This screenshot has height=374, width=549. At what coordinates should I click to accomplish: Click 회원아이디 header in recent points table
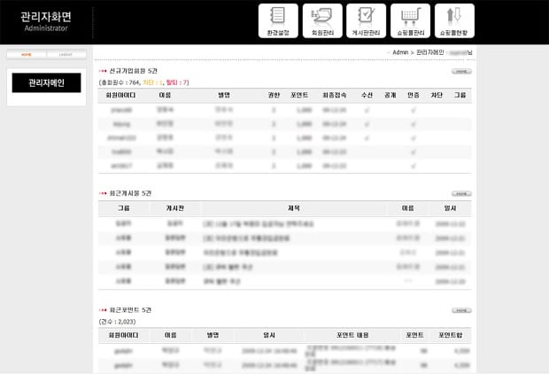pyautogui.click(x=123, y=335)
